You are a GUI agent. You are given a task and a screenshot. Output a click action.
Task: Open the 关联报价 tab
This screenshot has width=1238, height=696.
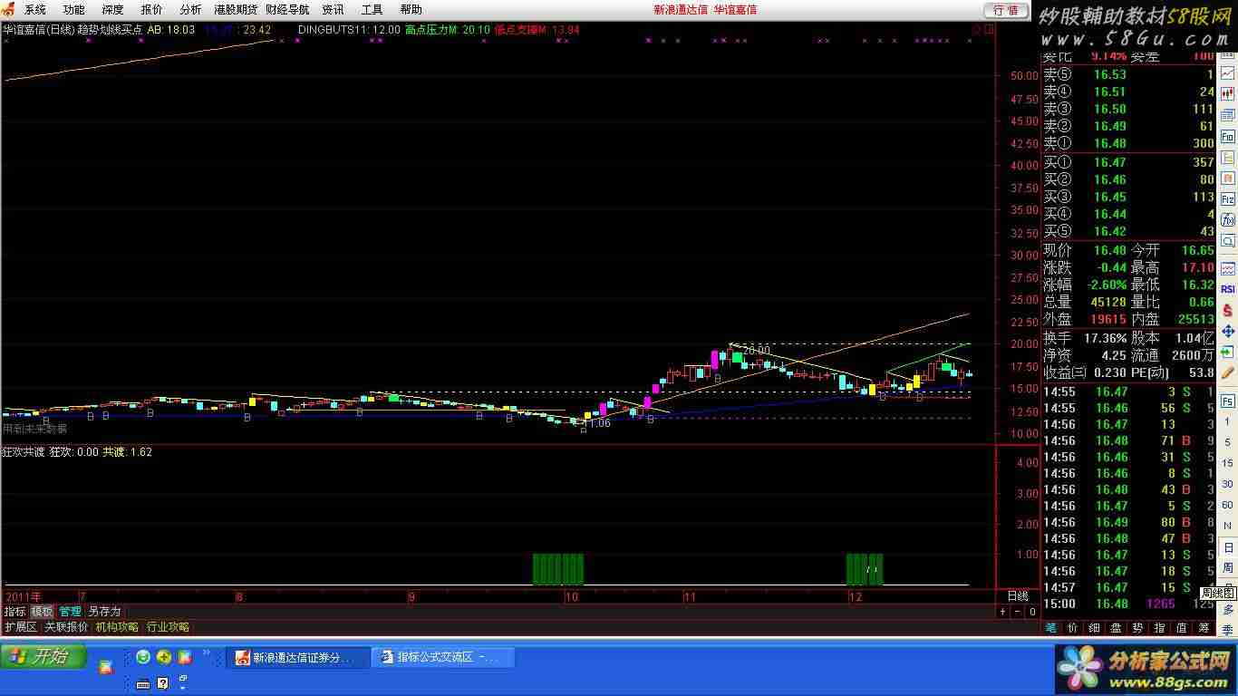[66, 627]
